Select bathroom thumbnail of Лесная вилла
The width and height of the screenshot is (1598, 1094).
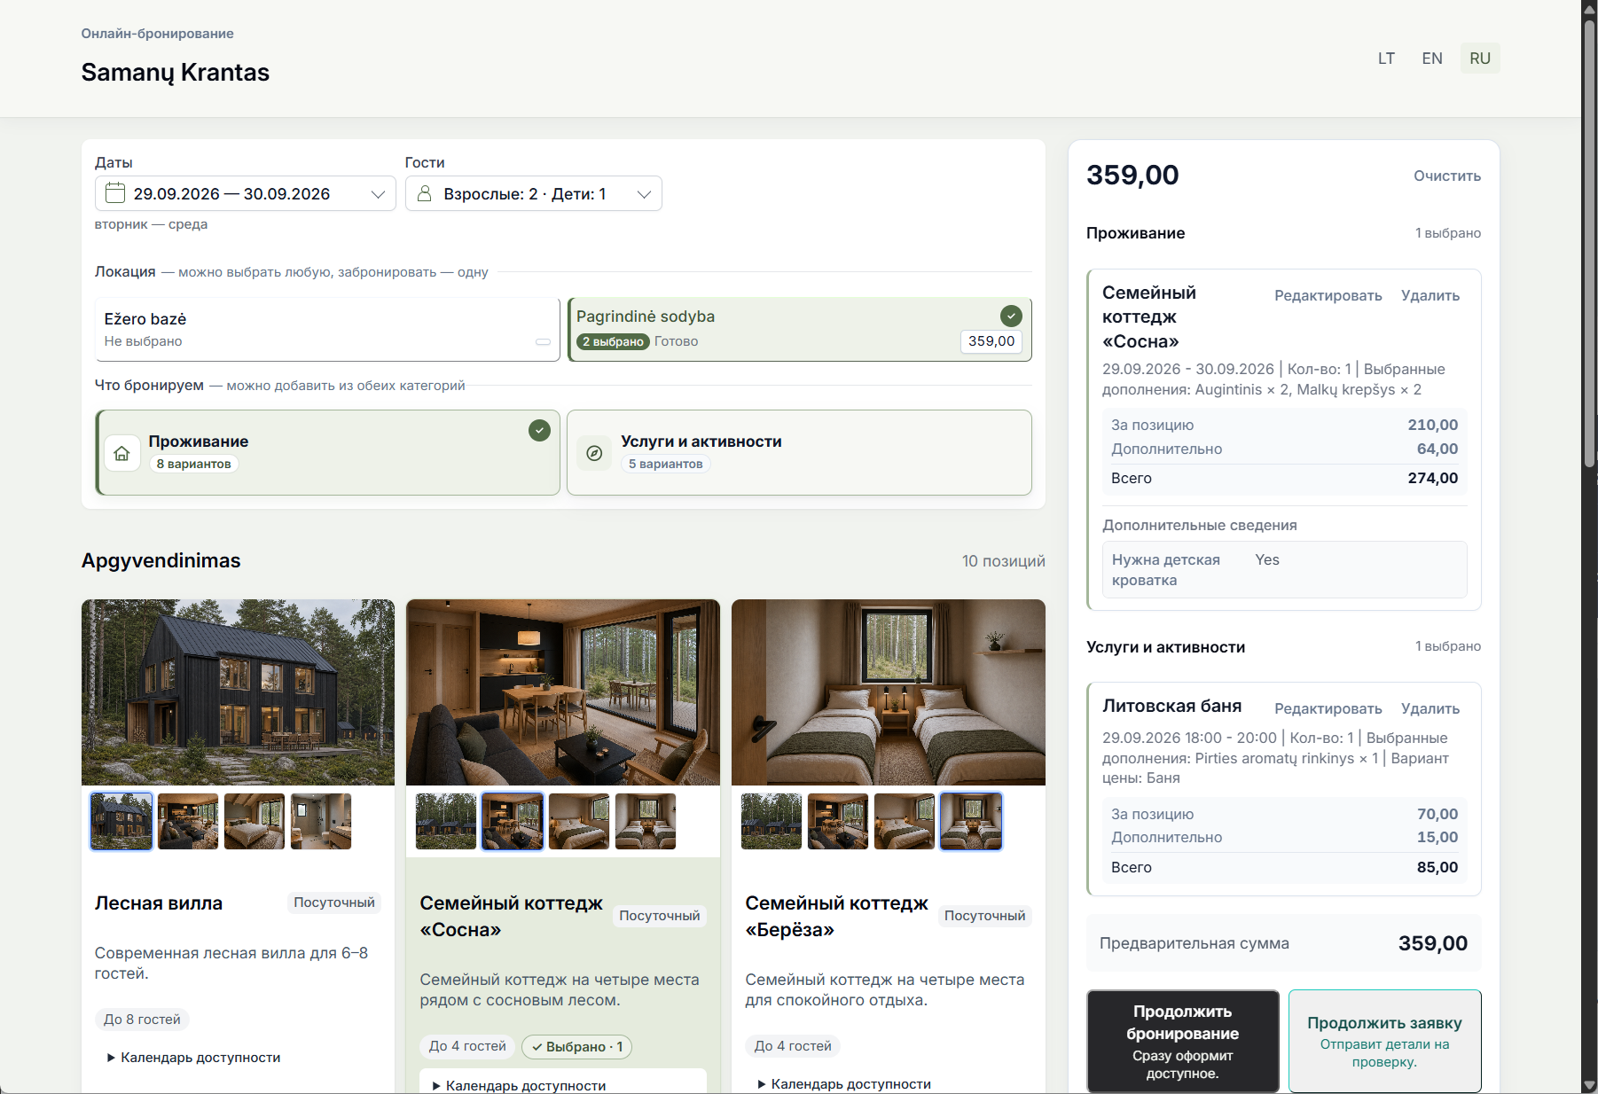point(321,822)
